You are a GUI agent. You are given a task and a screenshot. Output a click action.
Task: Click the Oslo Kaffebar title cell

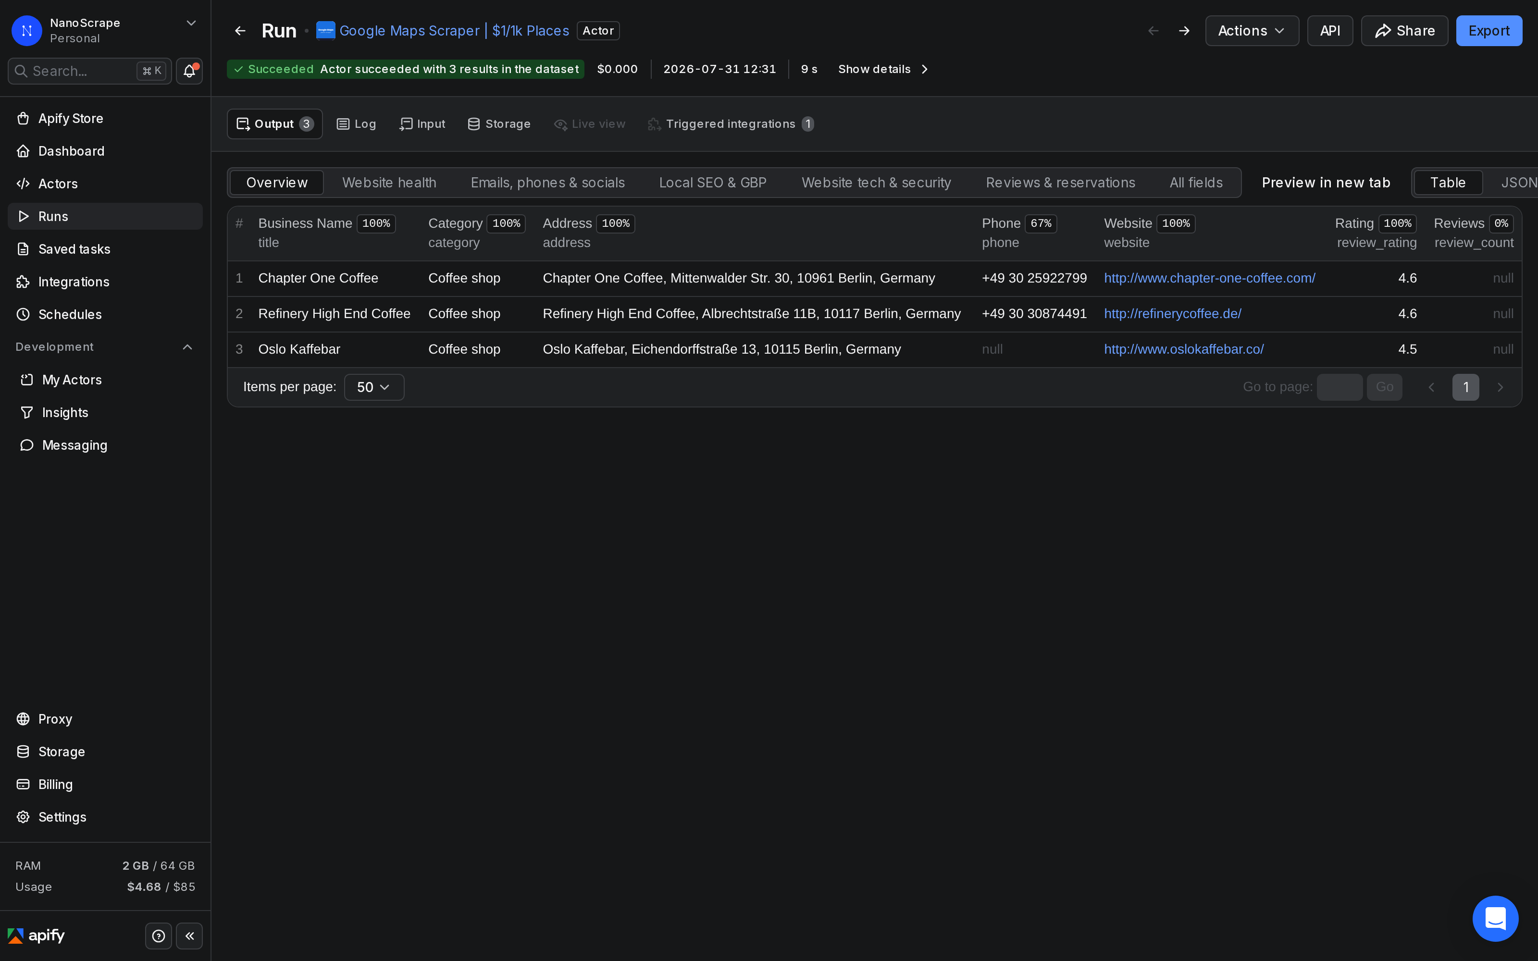(298, 350)
